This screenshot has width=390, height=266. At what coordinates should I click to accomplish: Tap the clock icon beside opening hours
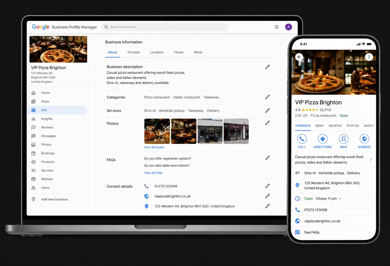[x=297, y=199]
